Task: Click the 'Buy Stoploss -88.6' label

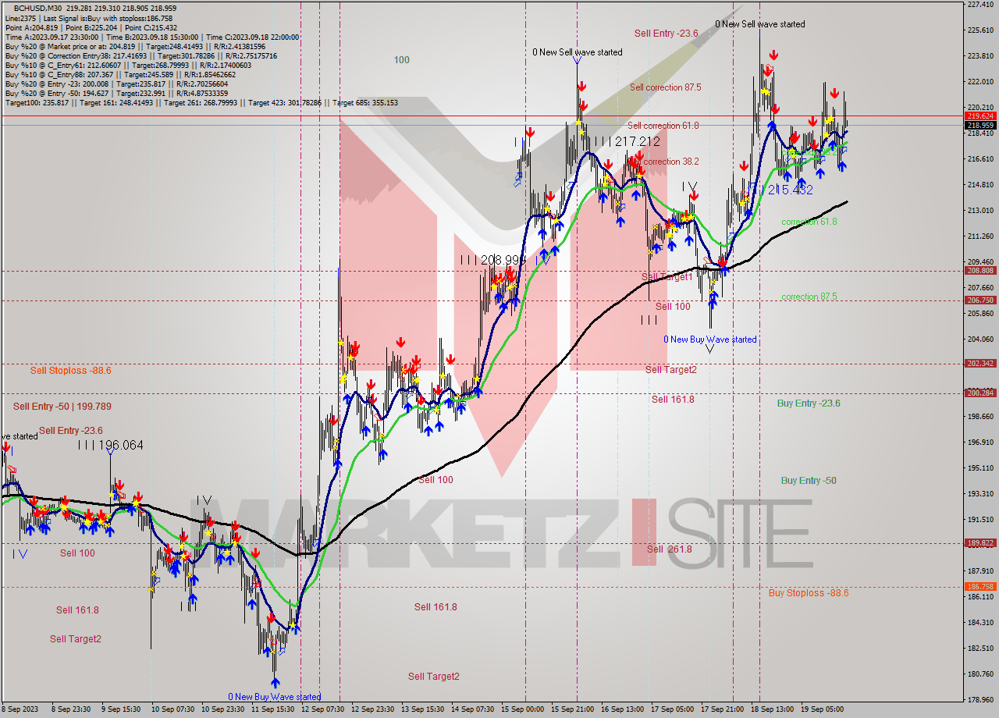Action: pos(809,593)
